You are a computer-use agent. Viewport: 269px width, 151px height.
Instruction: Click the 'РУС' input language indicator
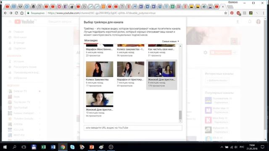pyautogui.click(x=242, y=147)
